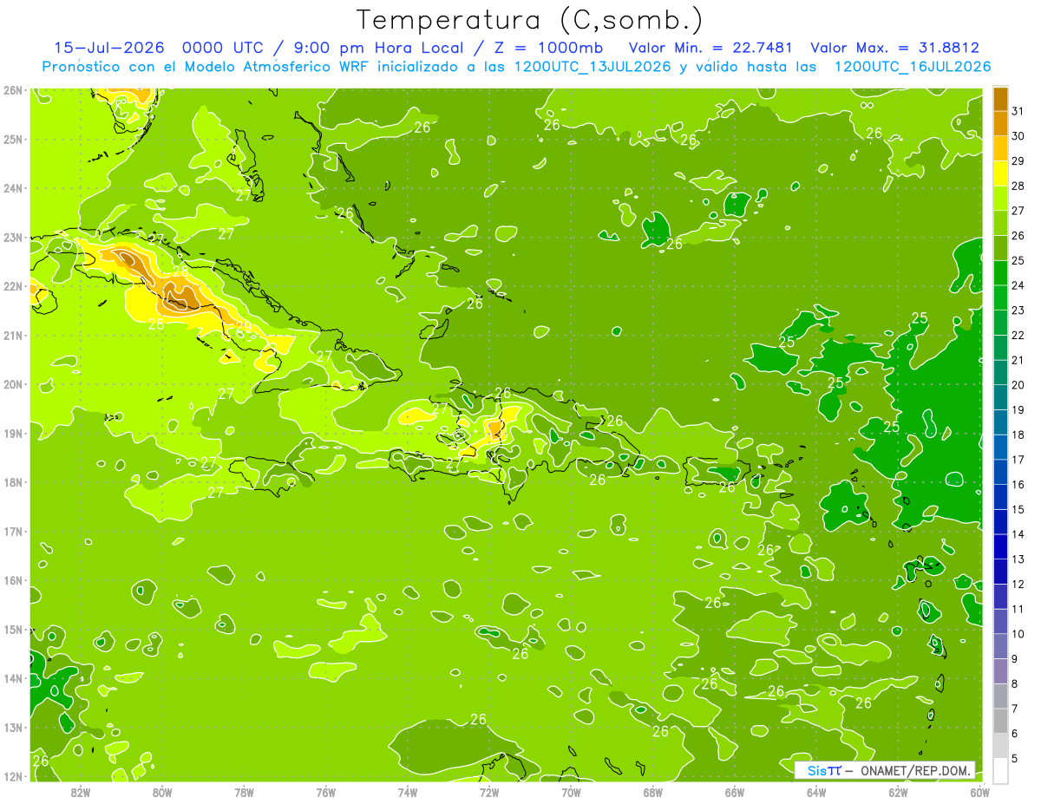The height and width of the screenshot is (804, 1041).
Task: Click the "Valor Min. = 22.7481" text
Action: [711, 48]
